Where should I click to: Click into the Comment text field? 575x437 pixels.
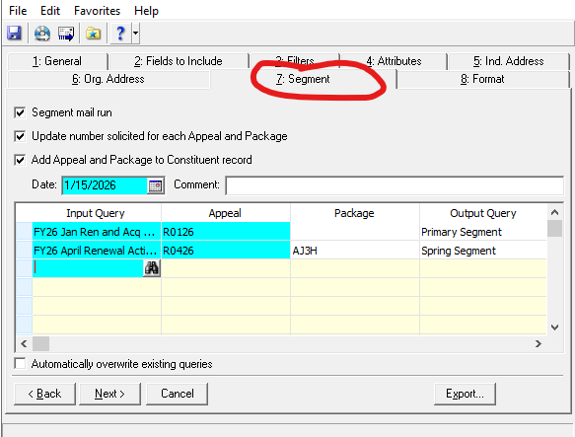point(395,185)
